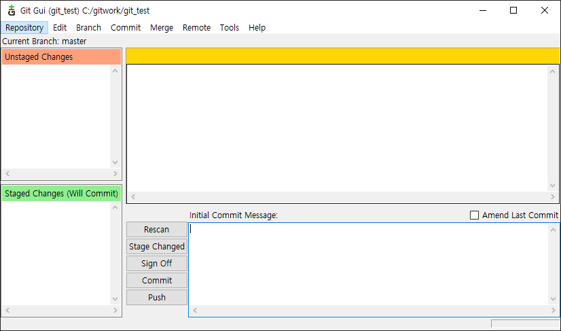
Task: Open the Commit menu in menu bar
Action: point(126,28)
